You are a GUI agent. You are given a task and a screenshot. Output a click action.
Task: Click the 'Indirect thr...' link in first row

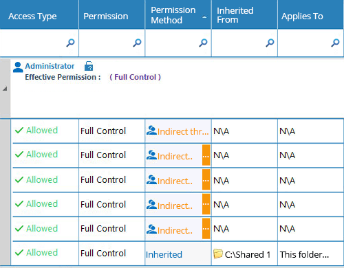[x=183, y=132]
